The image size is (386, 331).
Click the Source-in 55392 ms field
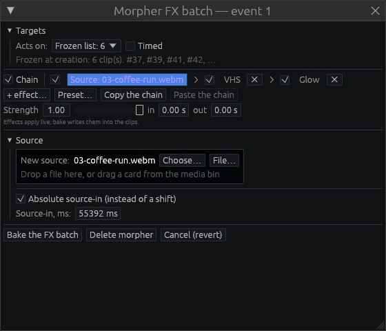point(98,213)
